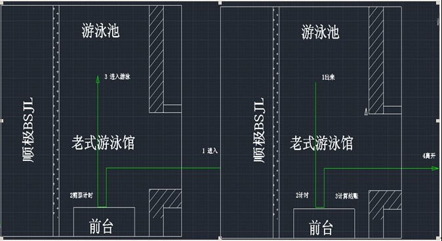Click the 前台 desk box in right drawing
The height and width of the screenshot is (241, 442).
(324, 223)
